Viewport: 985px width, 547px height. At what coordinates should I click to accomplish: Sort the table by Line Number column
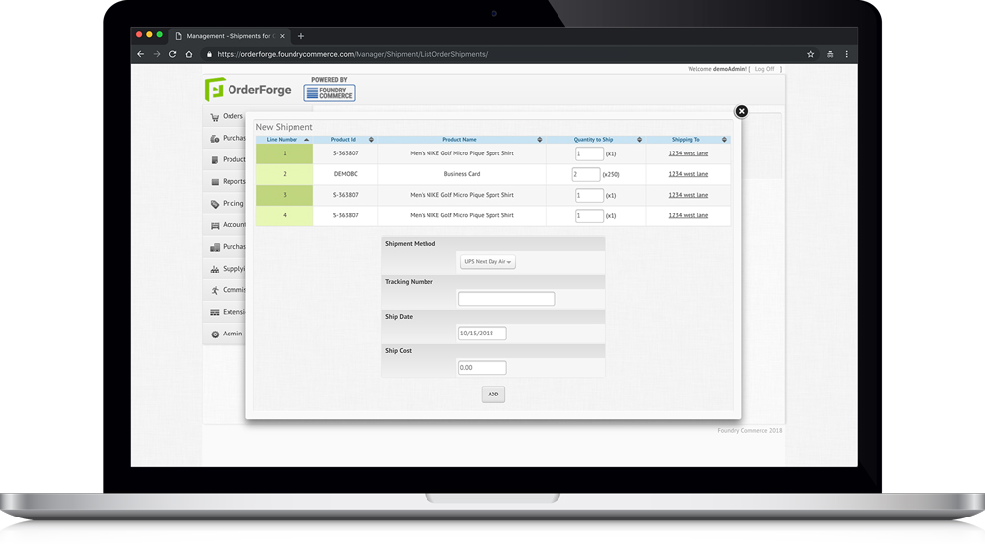tap(306, 140)
